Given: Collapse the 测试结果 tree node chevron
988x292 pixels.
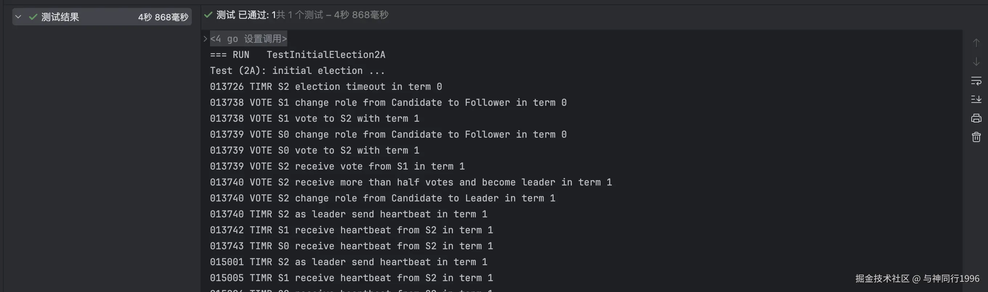Looking at the screenshot, I should point(18,17).
